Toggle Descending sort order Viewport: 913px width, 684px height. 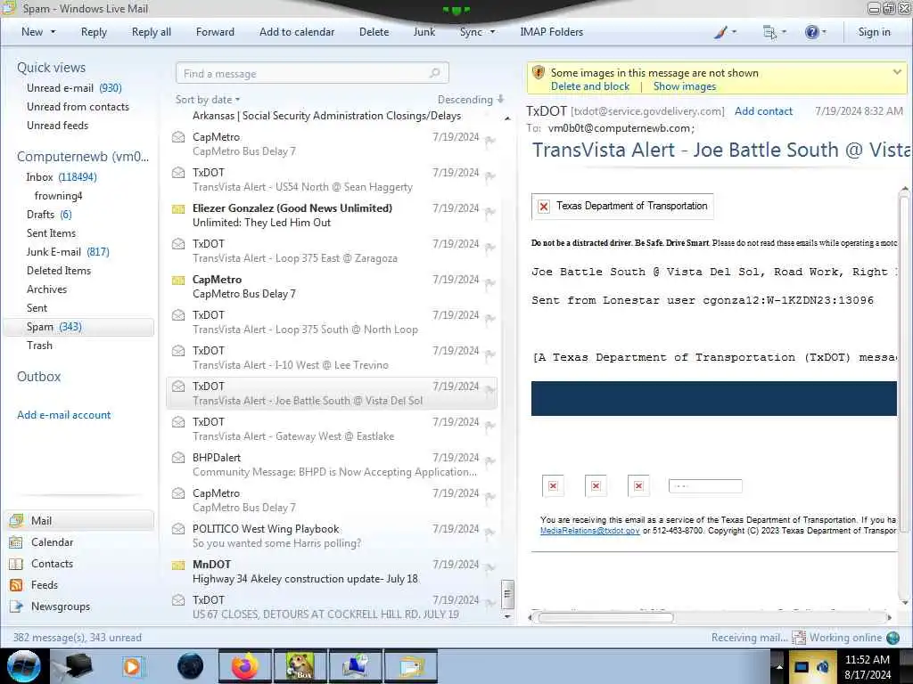click(471, 100)
